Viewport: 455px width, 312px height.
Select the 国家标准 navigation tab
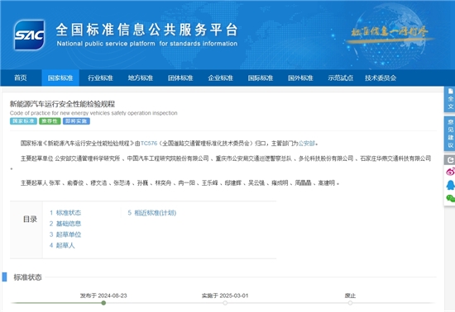click(60, 78)
